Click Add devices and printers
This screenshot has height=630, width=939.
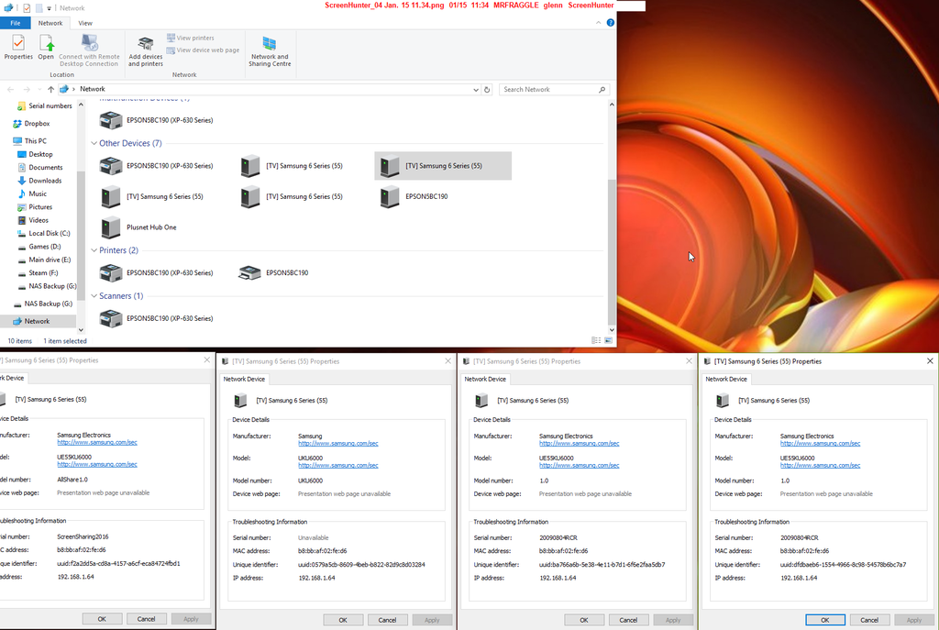tap(146, 51)
